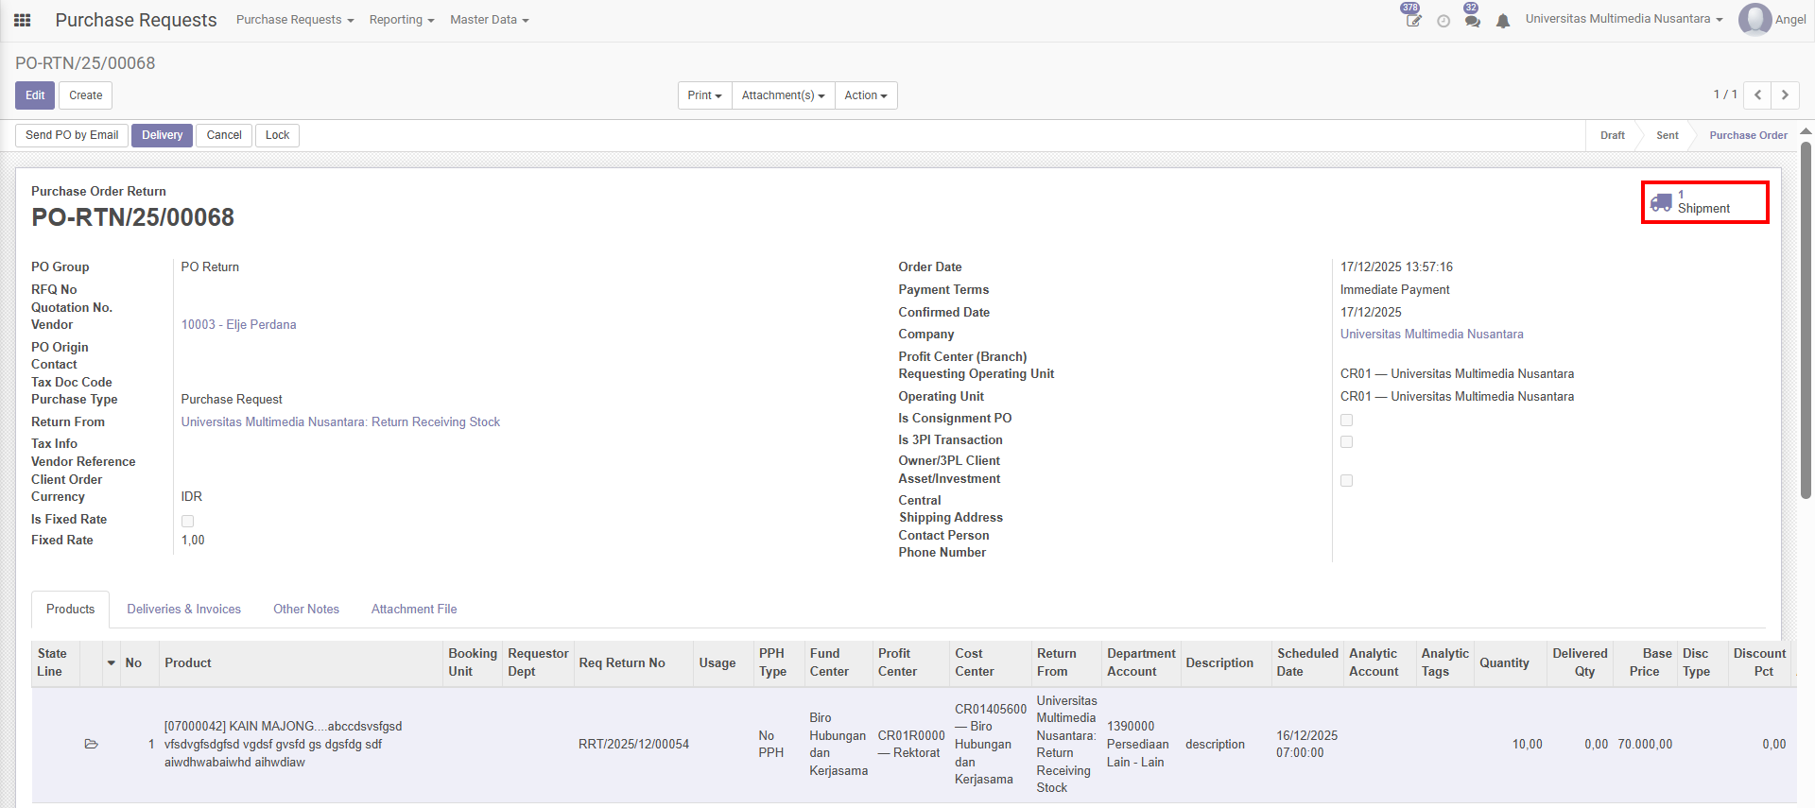This screenshot has width=1815, height=808.
Task: Toggle the Is Consignment PO checkbox
Action: pyautogui.click(x=1346, y=420)
